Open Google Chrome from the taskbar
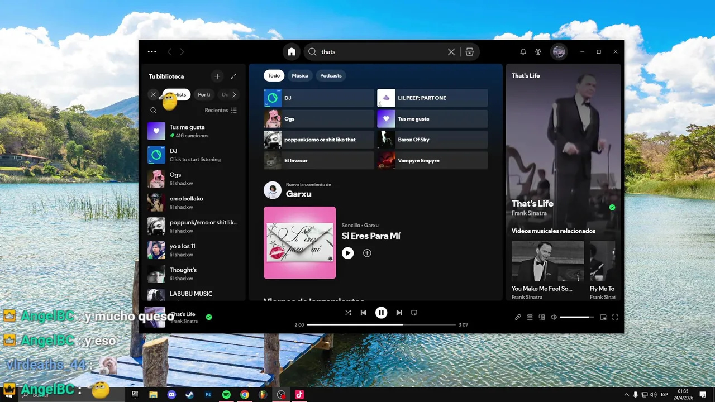The image size is (715, 402). tap(245, 394)
